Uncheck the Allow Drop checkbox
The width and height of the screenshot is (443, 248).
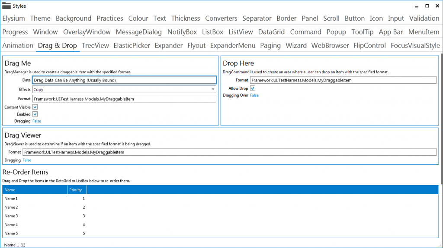253,88
